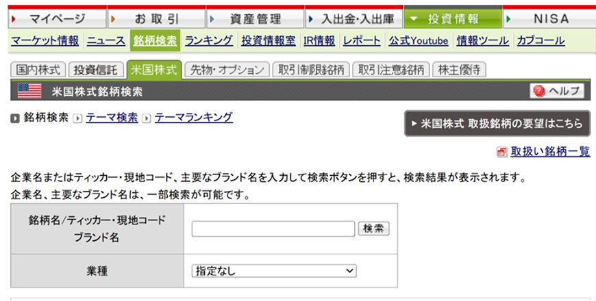The height and width of the screenshot is (301, 596).
Task: Click the red question mark help icon
Action: [539, 91]
